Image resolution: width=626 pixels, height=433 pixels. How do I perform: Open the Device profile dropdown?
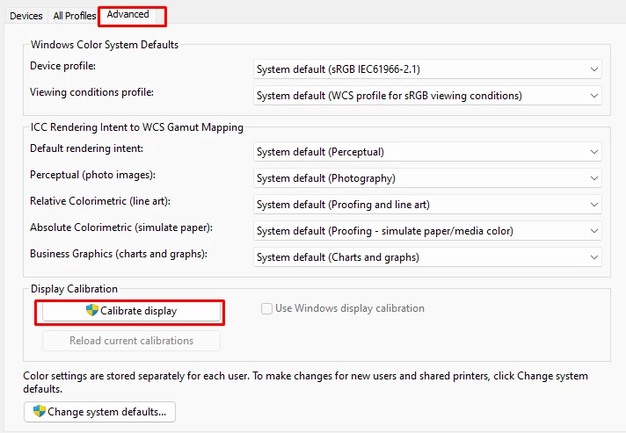[x=427, y=69]
